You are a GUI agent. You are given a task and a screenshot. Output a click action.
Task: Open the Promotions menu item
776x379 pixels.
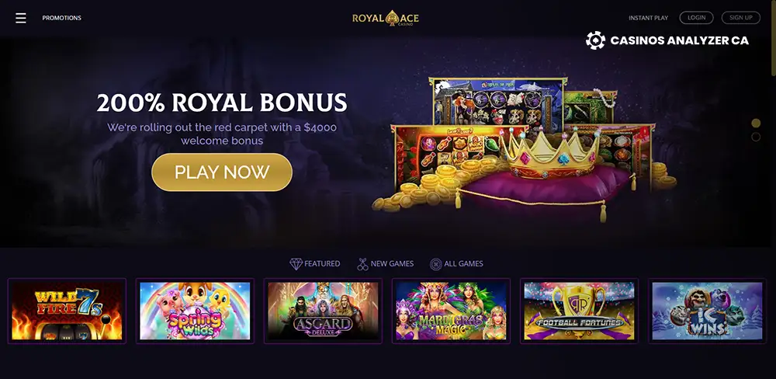click(62, 18)
